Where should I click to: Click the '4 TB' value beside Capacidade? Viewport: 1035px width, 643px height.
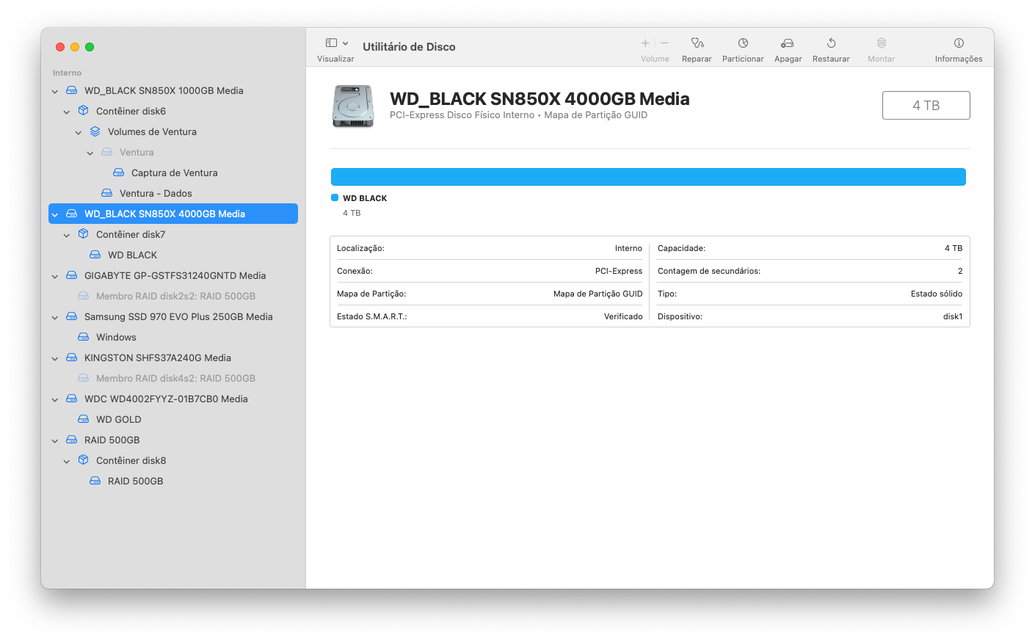pos(954,248)
